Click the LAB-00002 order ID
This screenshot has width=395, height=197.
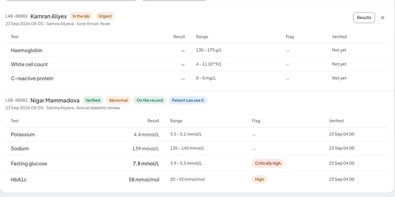pyautogui.click(x=16, y=16)
